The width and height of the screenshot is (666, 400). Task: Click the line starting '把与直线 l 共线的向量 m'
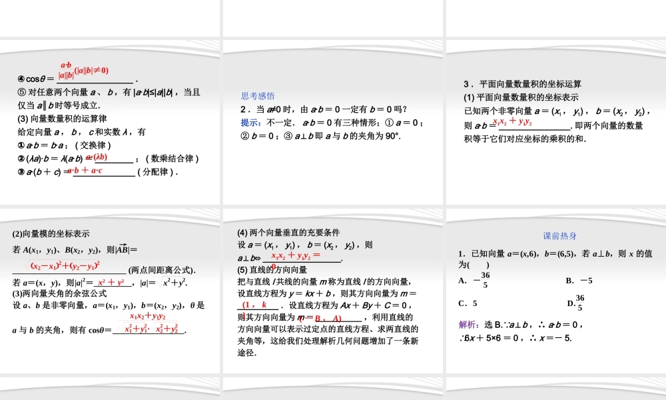[324, 282]
